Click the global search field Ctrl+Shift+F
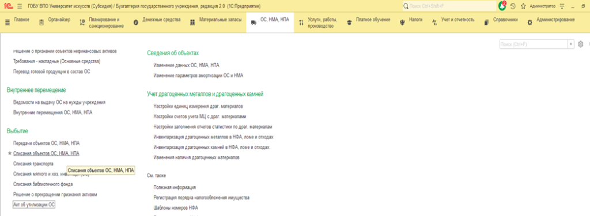Image resolution: width=590 pixels, height=216 pixels. coord(449,6)
